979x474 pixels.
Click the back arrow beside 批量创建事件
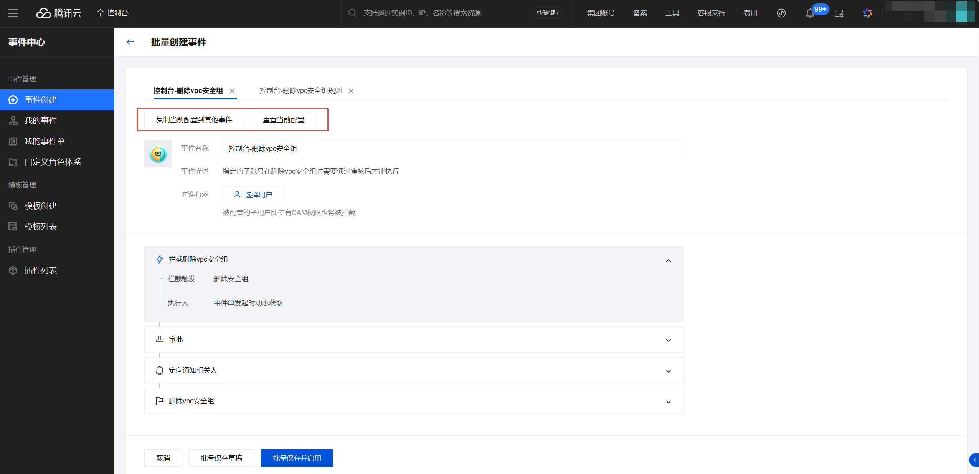(130, 42)
